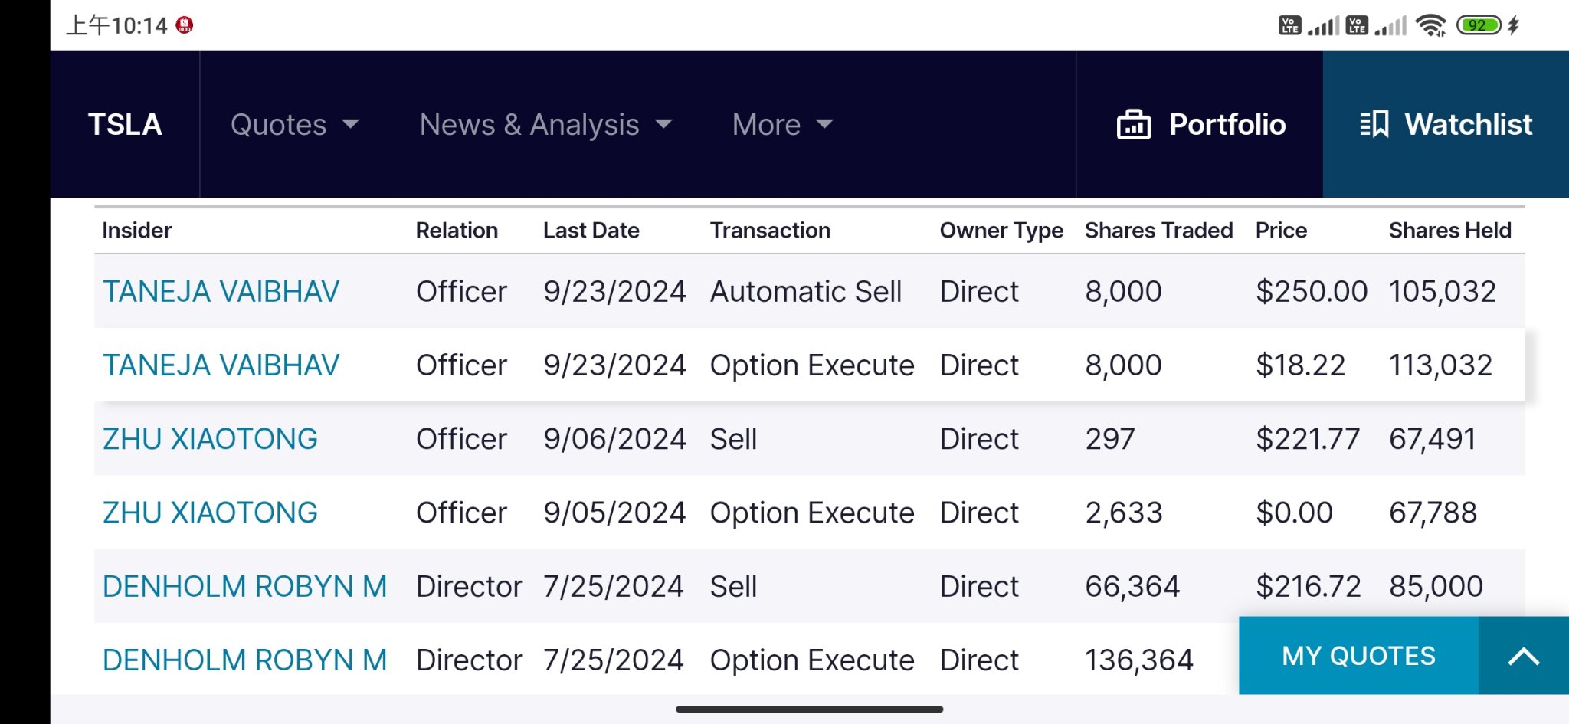The height and width of the screenshot is (724, 1569).
Task: Open the More dropdown arrow
Action: pos(824,124)
